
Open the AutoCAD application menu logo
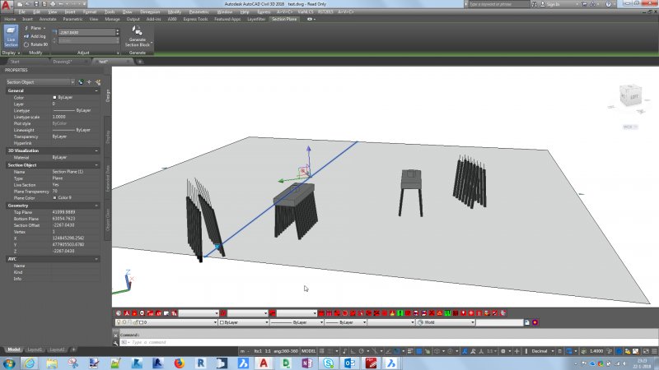(7, 7)
